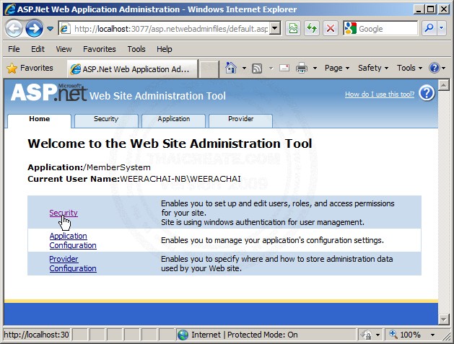454x344 pixels.
Task: Open search provider options dropdown
Action: pos(442,28)
